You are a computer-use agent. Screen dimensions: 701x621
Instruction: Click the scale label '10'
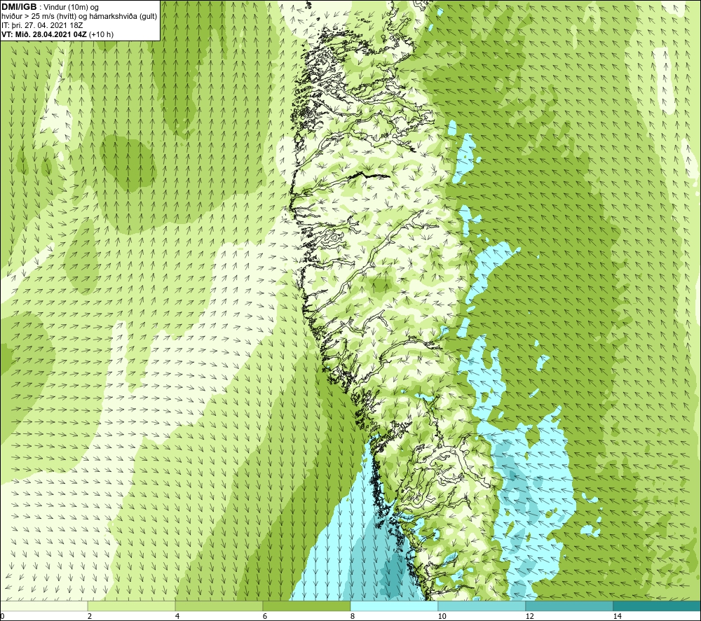pos(442,616)
